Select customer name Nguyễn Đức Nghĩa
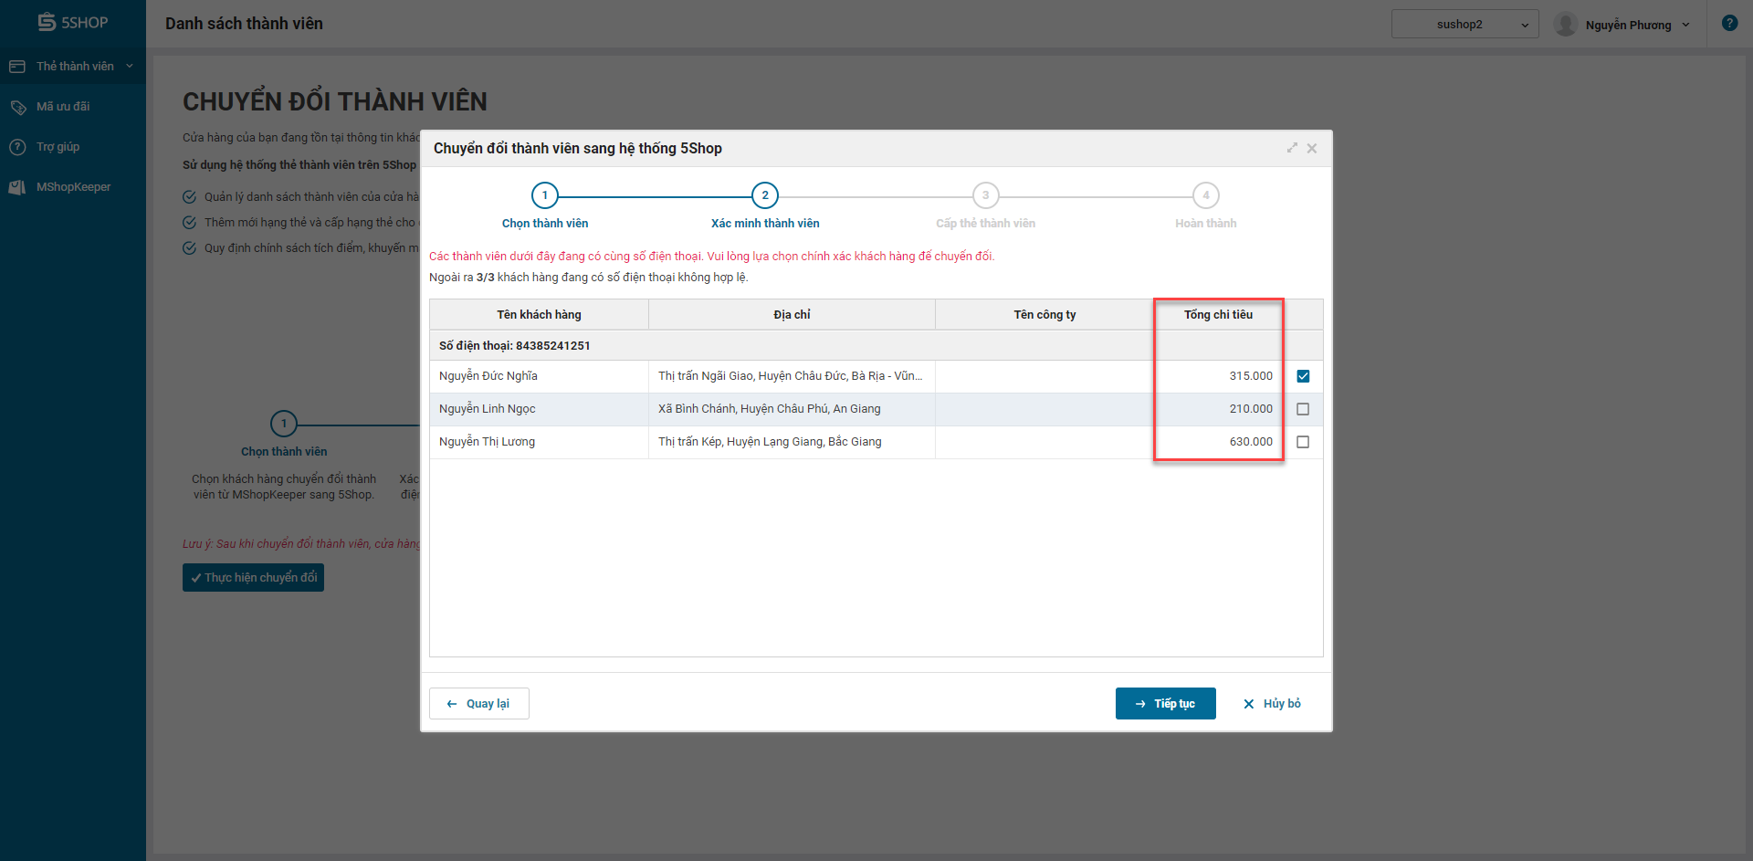The image size is (1753, 861). 488,376
